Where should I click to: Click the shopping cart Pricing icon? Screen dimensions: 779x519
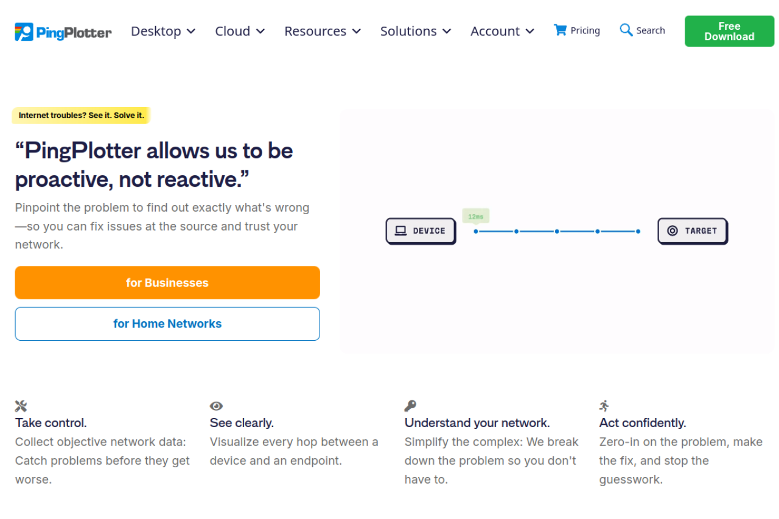pos(560,30)
